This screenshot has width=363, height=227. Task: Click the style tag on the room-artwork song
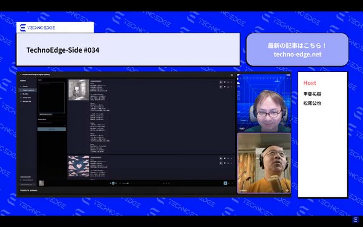coord(96,81)
